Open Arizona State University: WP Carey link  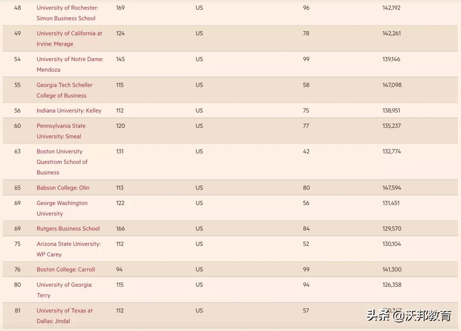click(68, 249)
